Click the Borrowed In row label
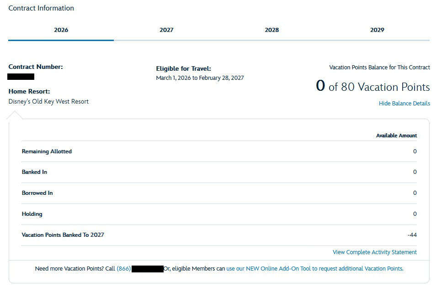This screenshot has width=436, height=287. tap(37, 193)
